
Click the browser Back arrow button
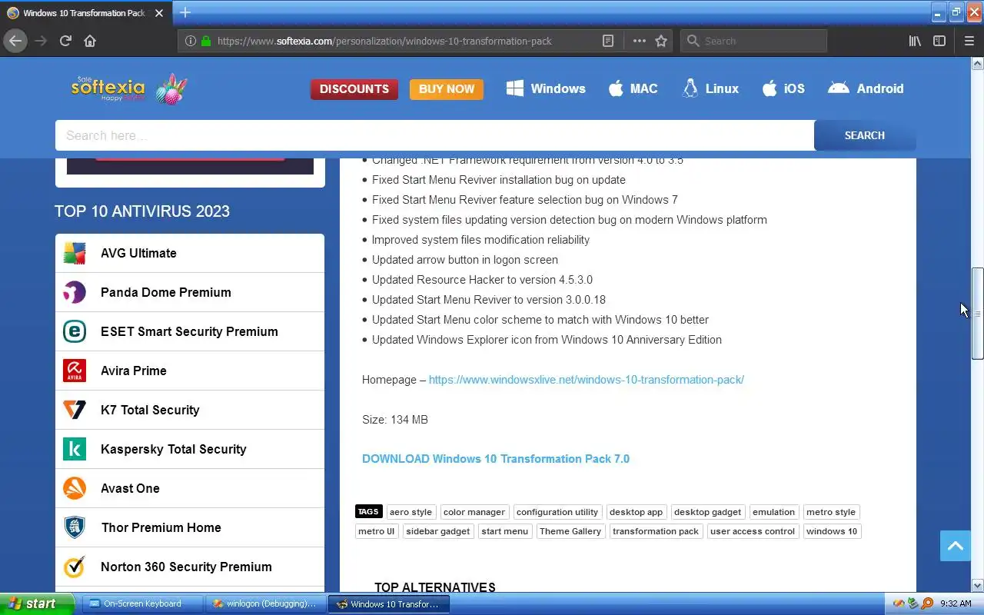pos(15,41)
